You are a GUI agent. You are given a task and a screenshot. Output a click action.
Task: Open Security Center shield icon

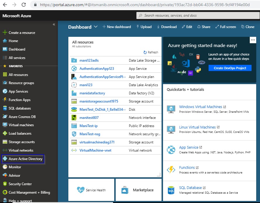coord(5,184)
